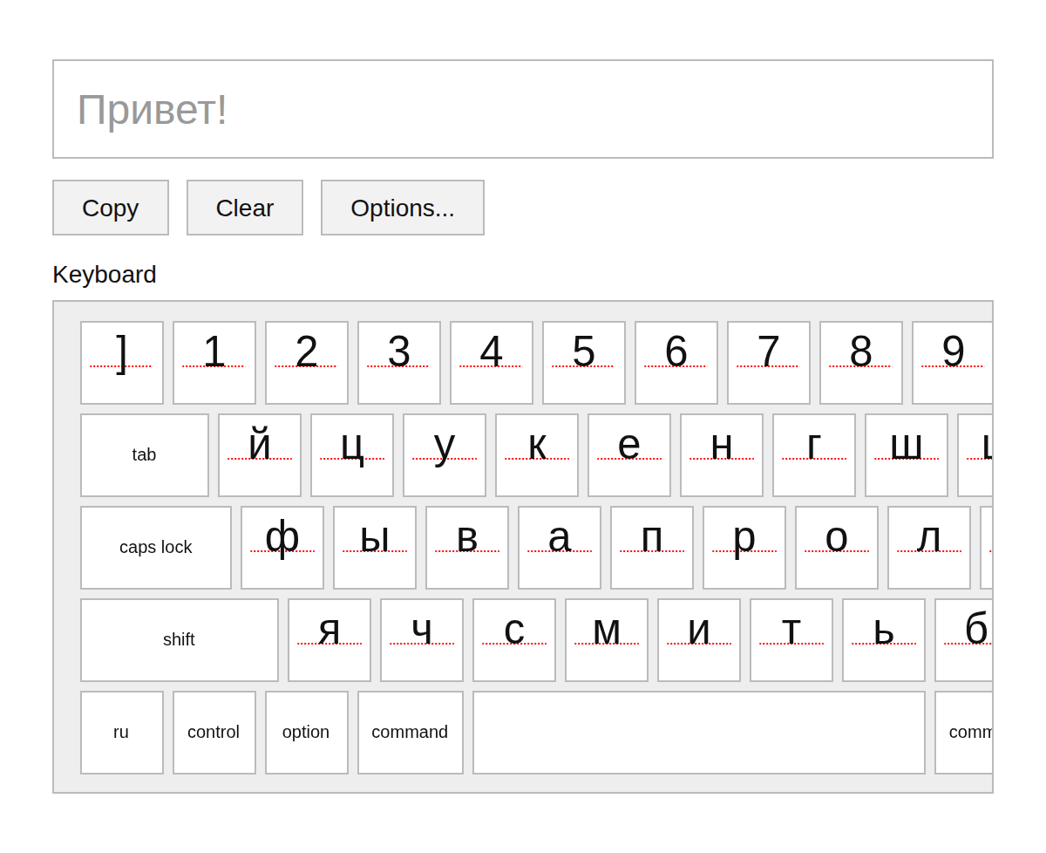Tap the ь letter key
The height and width of the screenshot is (853, 1046).
coord(884,640)
